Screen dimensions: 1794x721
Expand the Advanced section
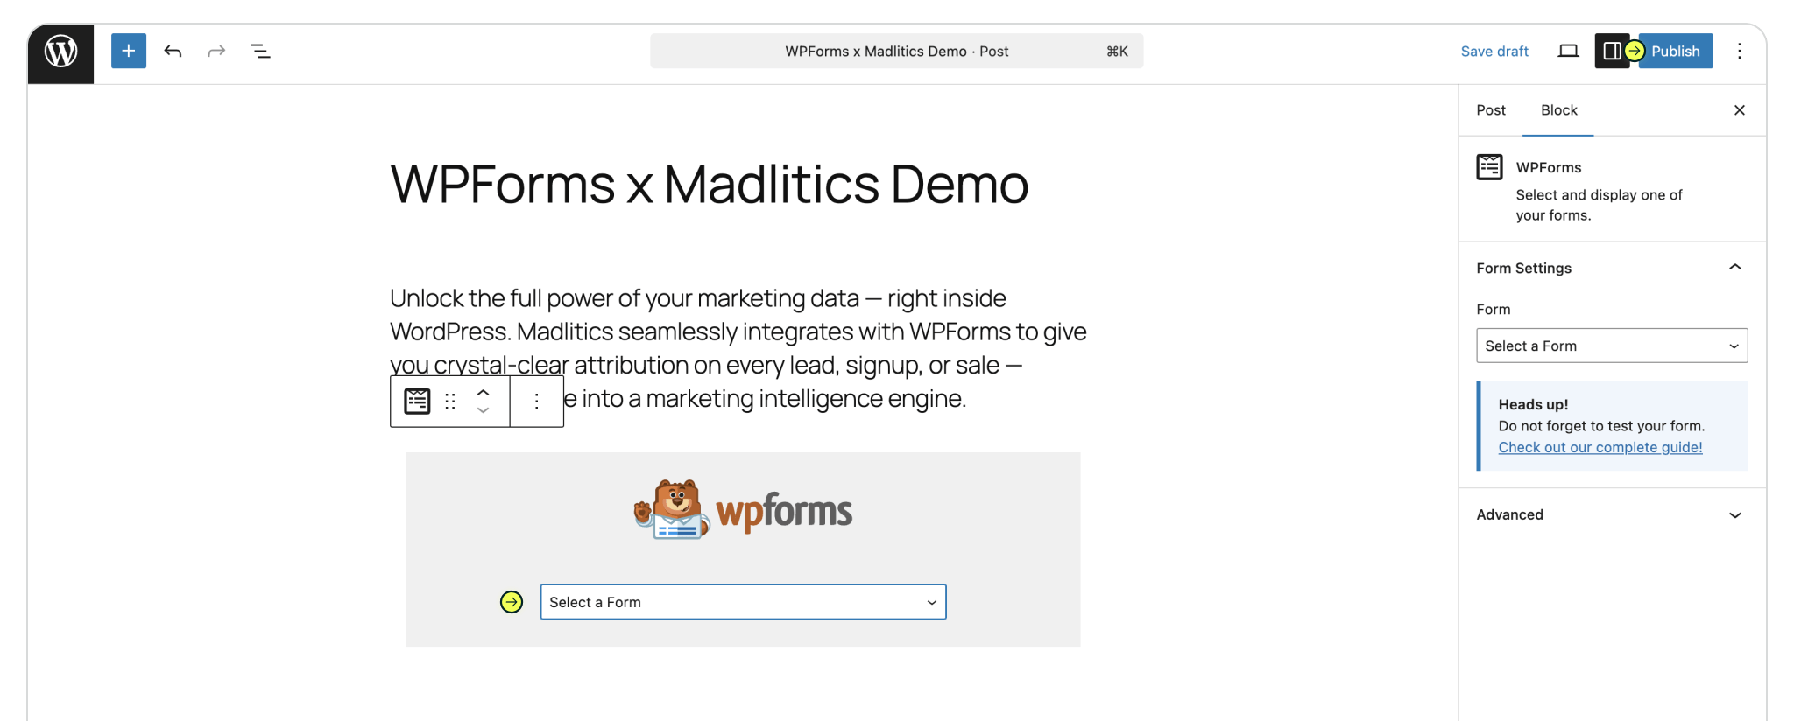coord(1611,514)
